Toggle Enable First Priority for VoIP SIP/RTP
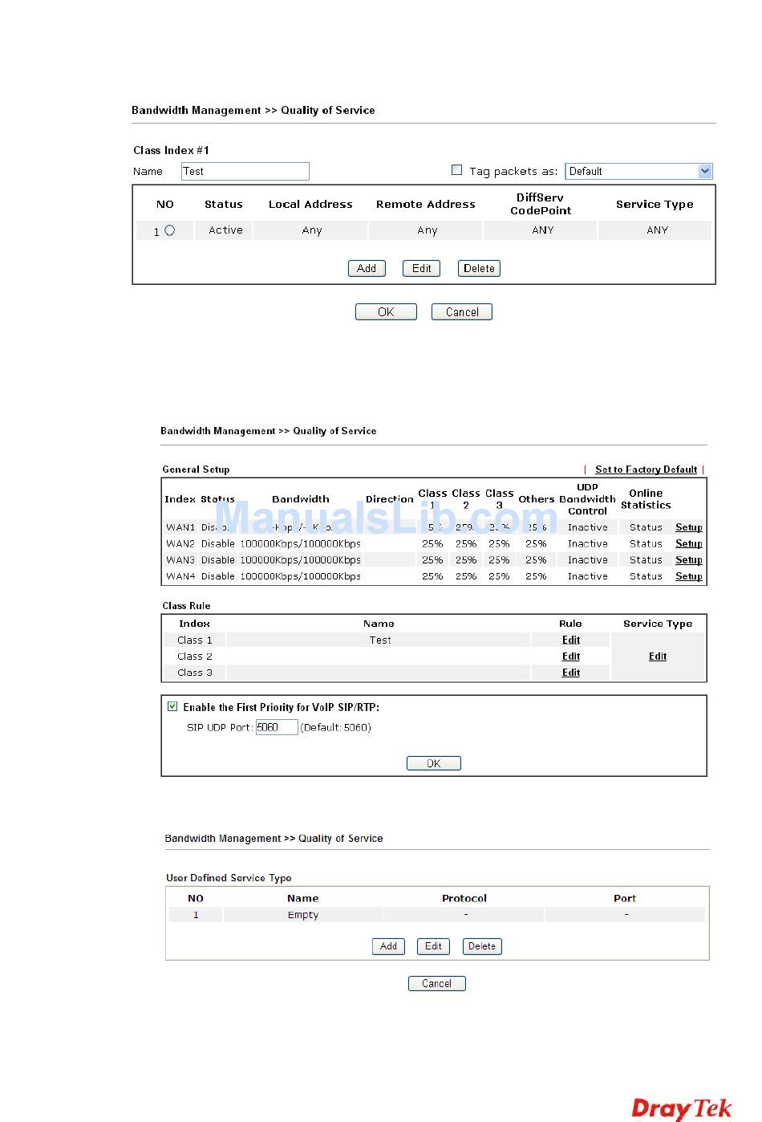The height and width of the screenshot is (1122, 762). click(172, 706)
